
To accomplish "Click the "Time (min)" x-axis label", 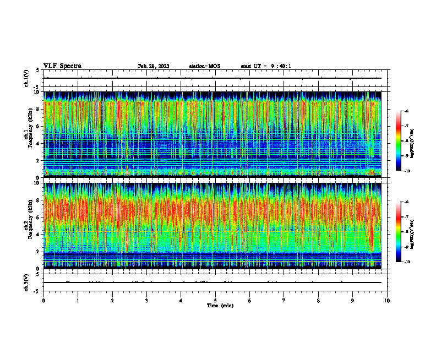I will coord(220,306).
